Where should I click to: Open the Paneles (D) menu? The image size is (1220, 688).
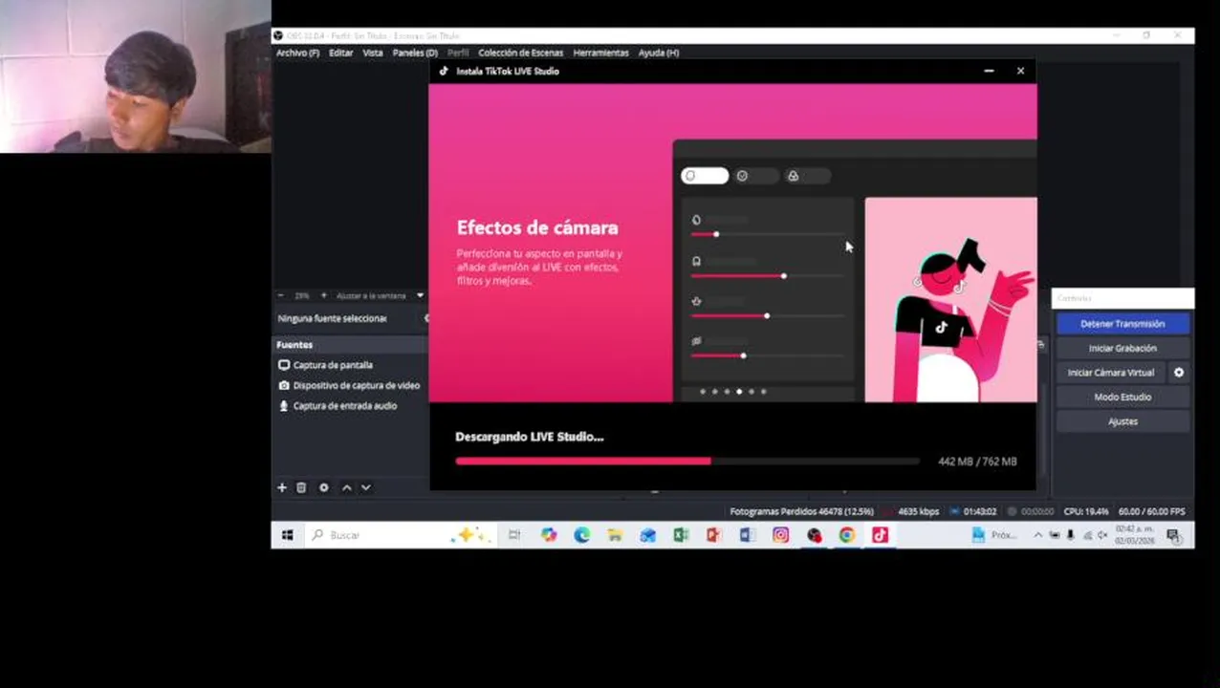pos(415,53)
